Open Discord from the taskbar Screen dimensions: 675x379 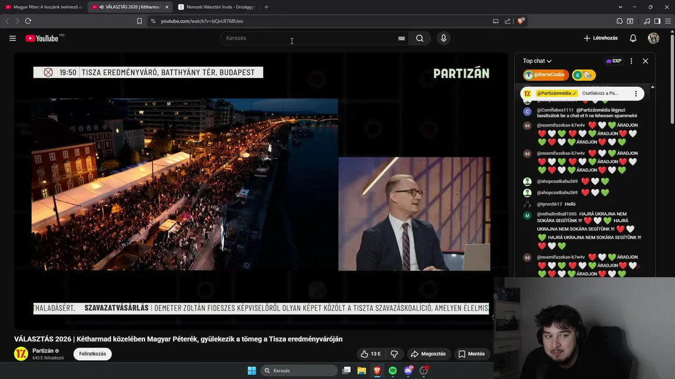408,371
